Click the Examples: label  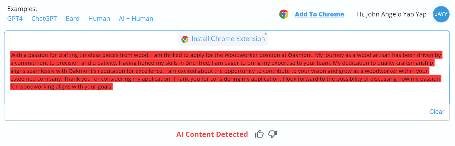point(22,9)
